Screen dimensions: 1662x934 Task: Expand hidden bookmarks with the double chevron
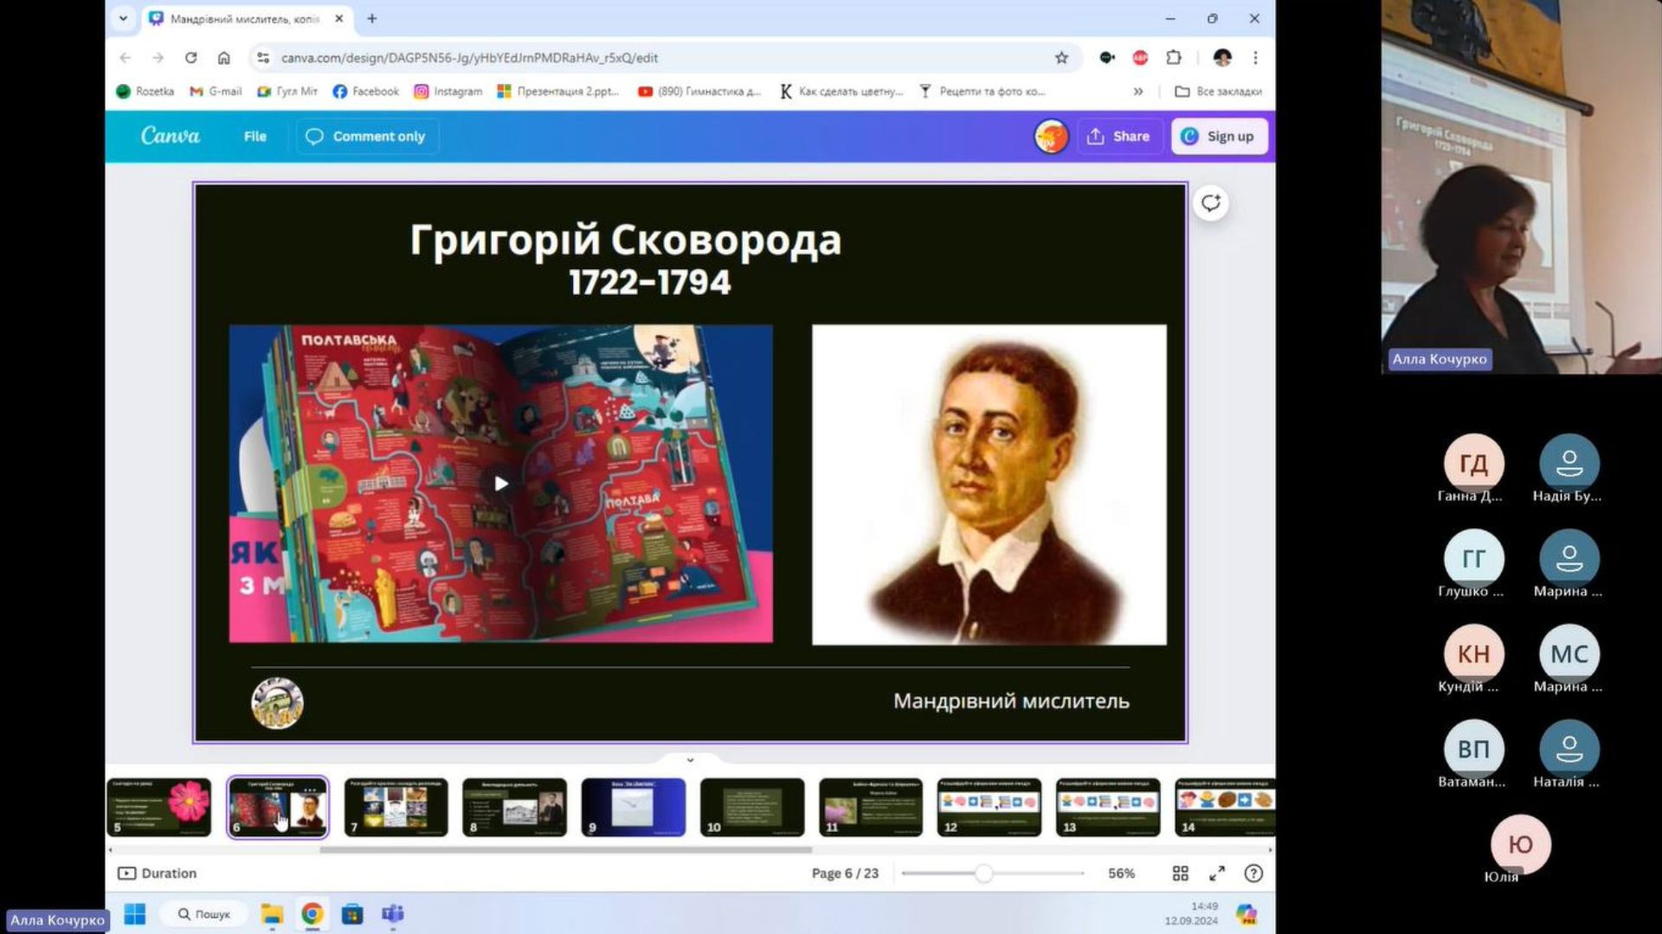pos(1137,92)
